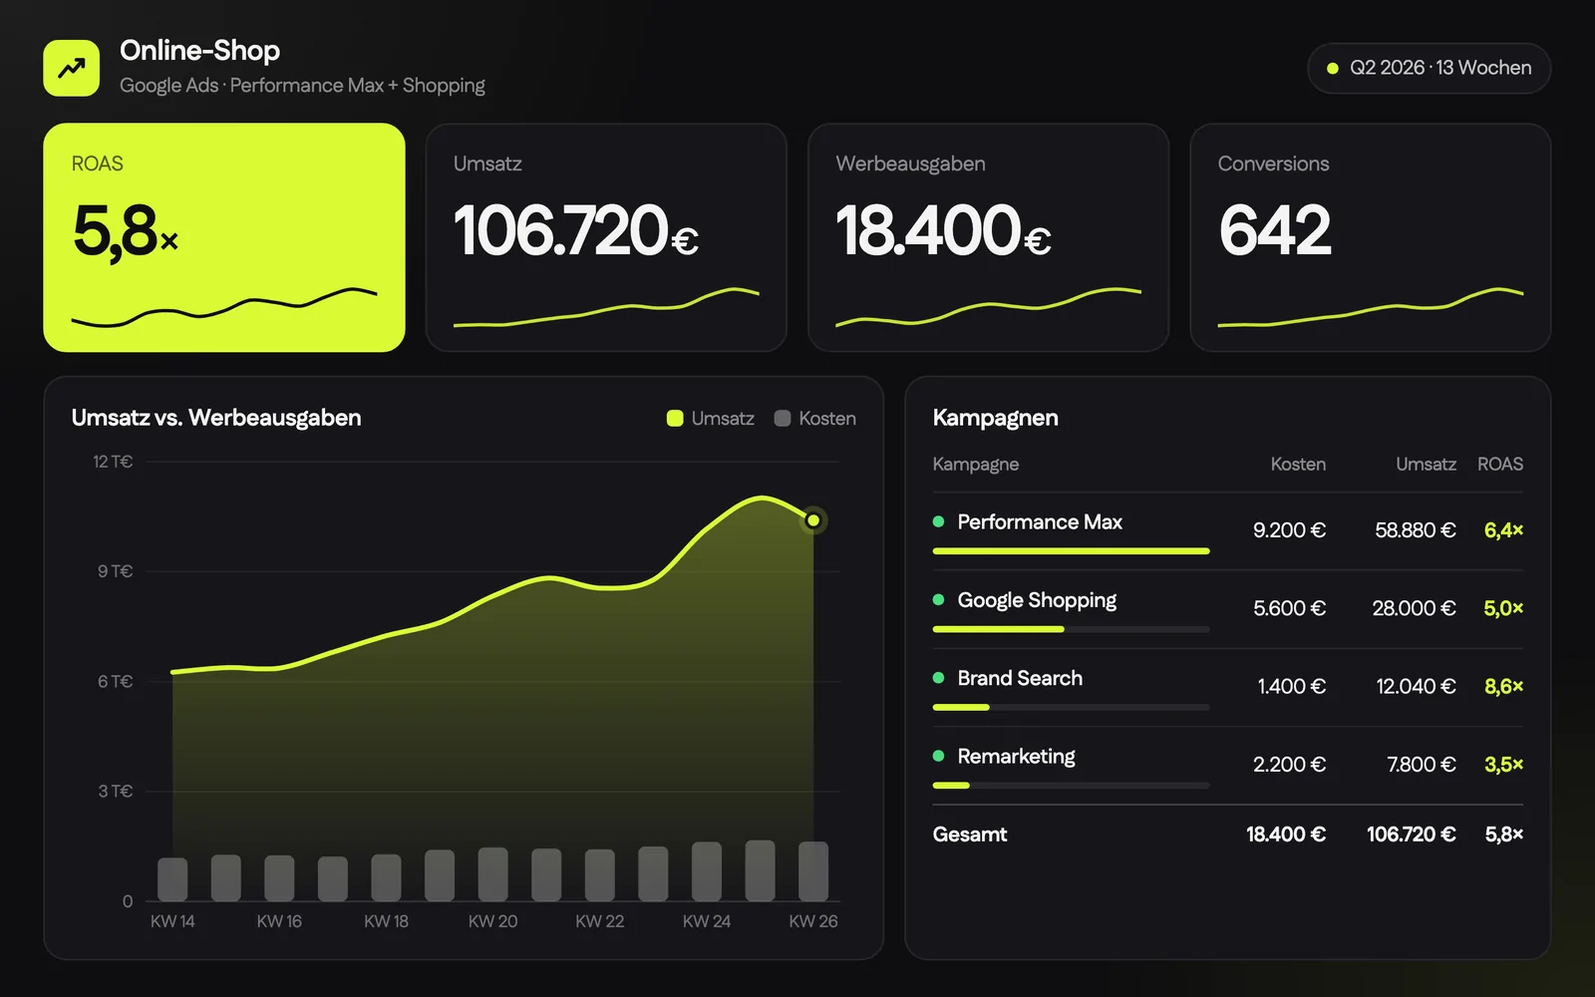Sort by the ROAS column header

(1500, 465)
